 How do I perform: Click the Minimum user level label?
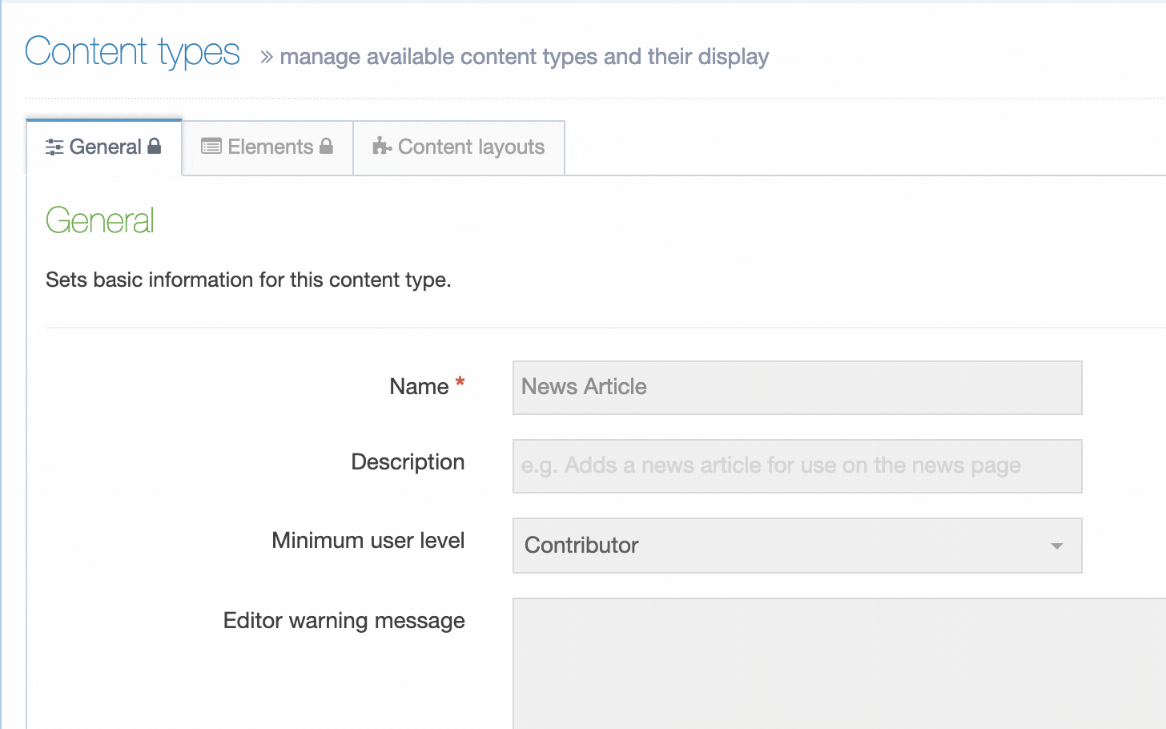click(x=368, y=541)
